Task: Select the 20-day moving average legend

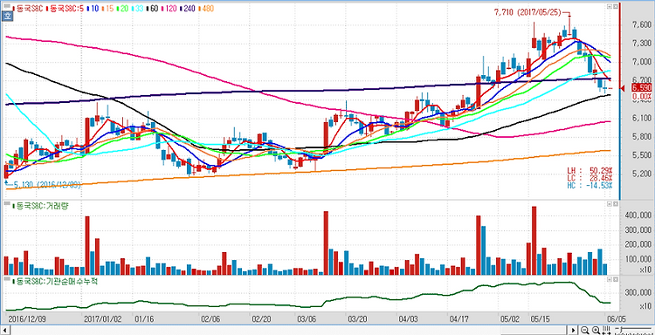Action: tap(122, 9)
